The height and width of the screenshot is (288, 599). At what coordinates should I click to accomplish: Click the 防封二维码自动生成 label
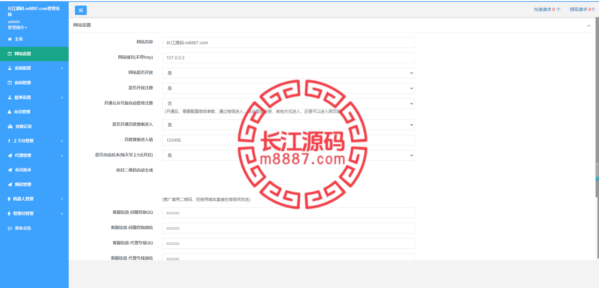pyautogui.click(x=135, y=170)
